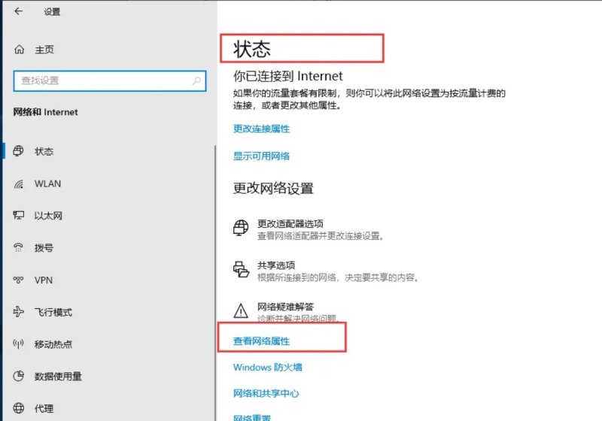602x421 pixels.
Task: Open the 查看网络属性 link
Action: [261, 341]
